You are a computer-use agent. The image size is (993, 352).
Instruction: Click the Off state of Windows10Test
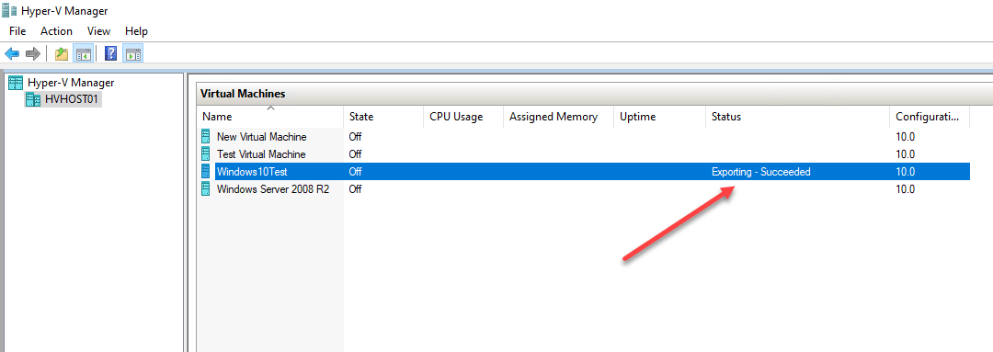(x=355, y=171)
